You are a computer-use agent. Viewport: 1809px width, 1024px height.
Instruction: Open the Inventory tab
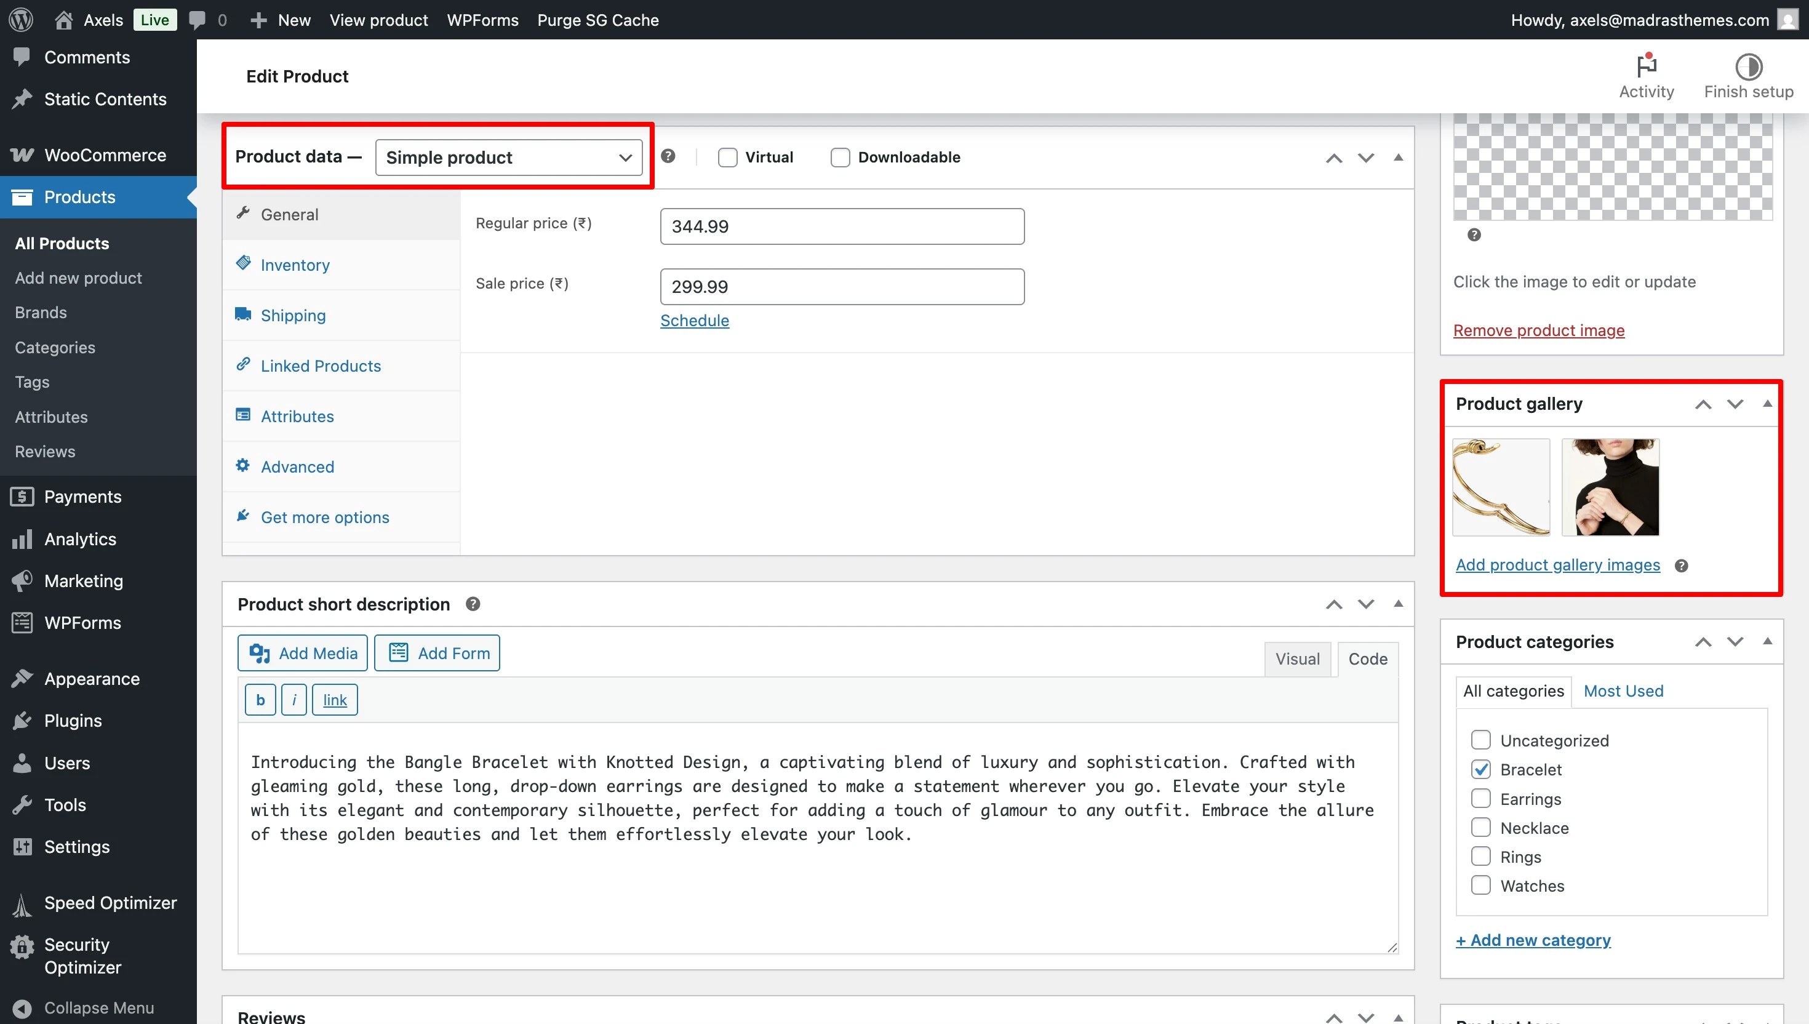tap(295, 265)
